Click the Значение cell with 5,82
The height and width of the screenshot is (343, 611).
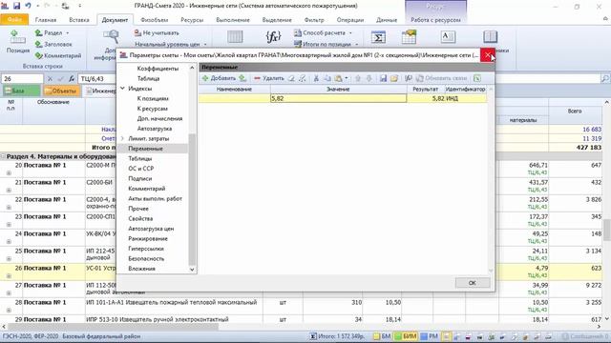pyautogui.click(x=338, y=98)
